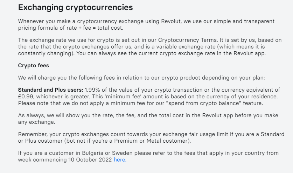The image size is (293, 173).
Task: Click the sentence 'You can always see the current crypto exchange rate'
Action: click(x=171, y=53)
